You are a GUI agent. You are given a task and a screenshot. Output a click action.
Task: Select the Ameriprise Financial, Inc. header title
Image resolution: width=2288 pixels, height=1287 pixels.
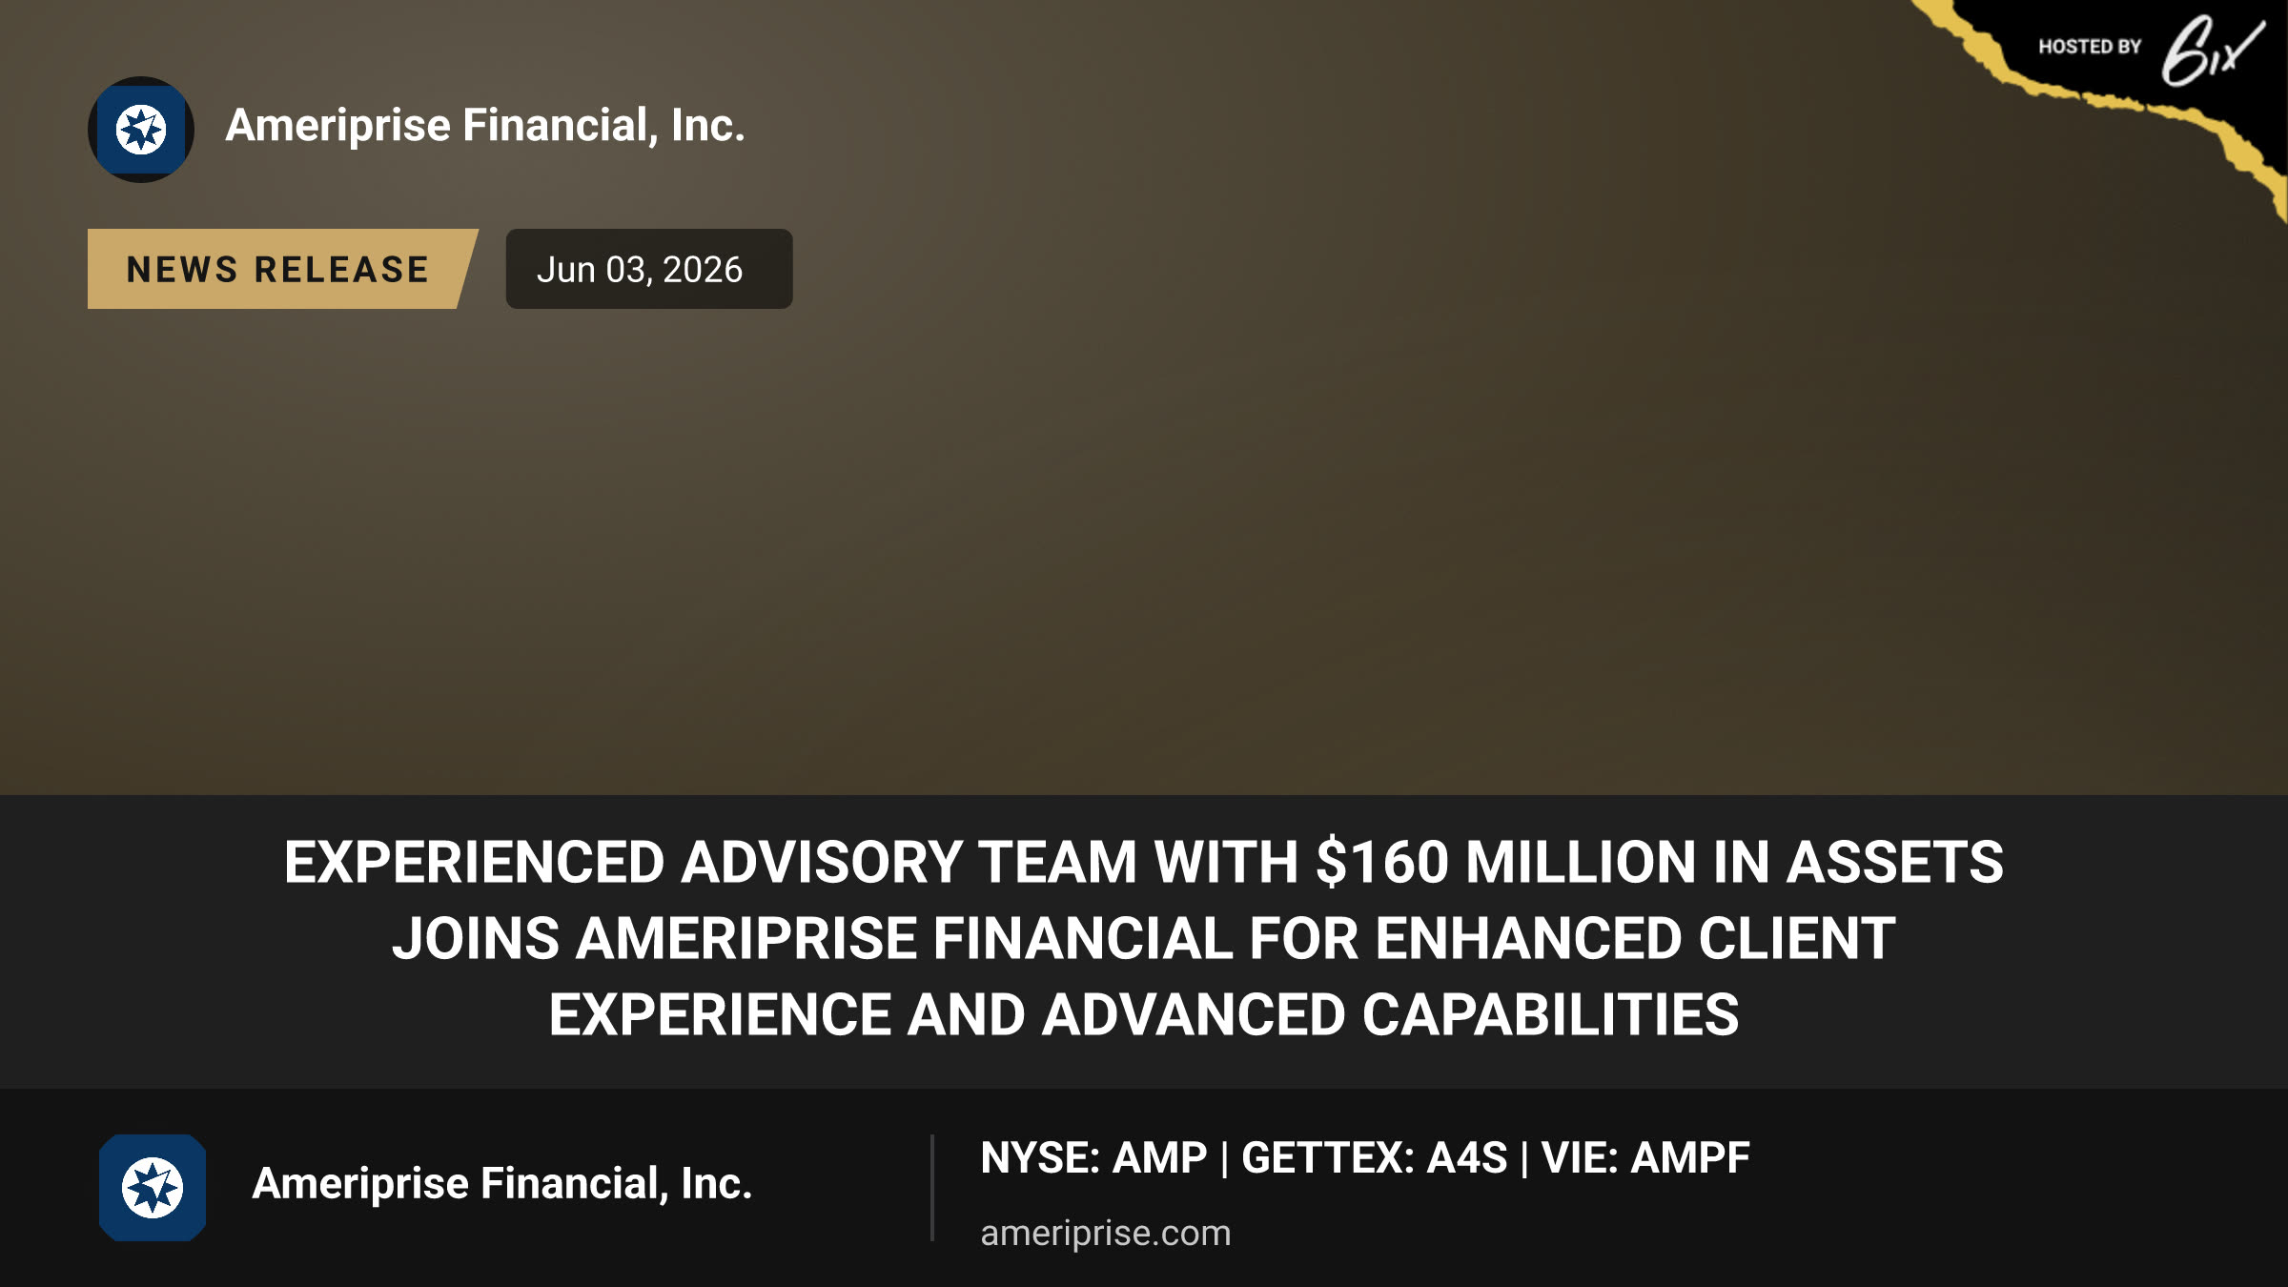tap(485, 126)
